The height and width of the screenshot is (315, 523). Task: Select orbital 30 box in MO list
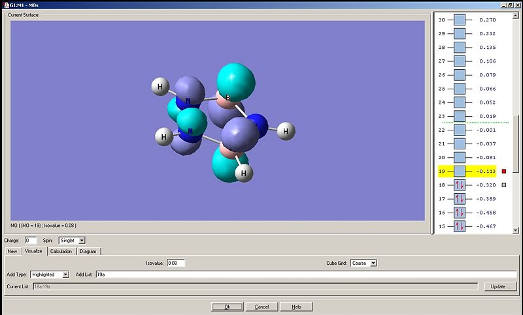tap(460, 20)
